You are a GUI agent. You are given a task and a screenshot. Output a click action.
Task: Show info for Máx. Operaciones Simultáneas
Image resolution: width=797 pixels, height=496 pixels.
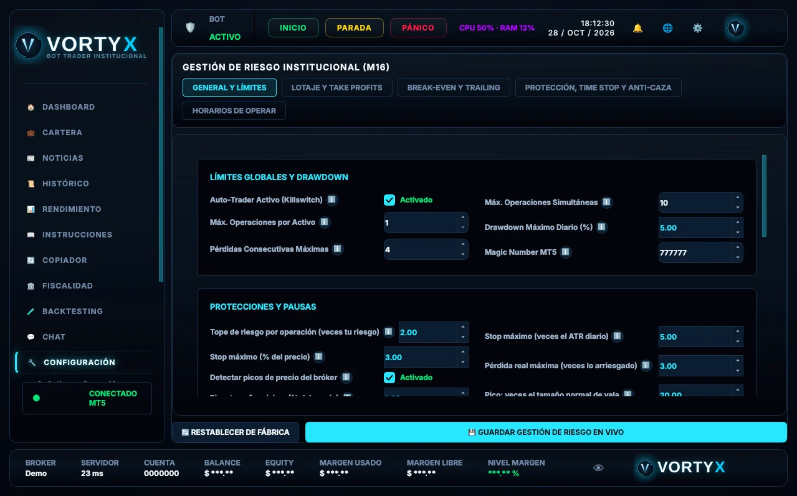606,202
